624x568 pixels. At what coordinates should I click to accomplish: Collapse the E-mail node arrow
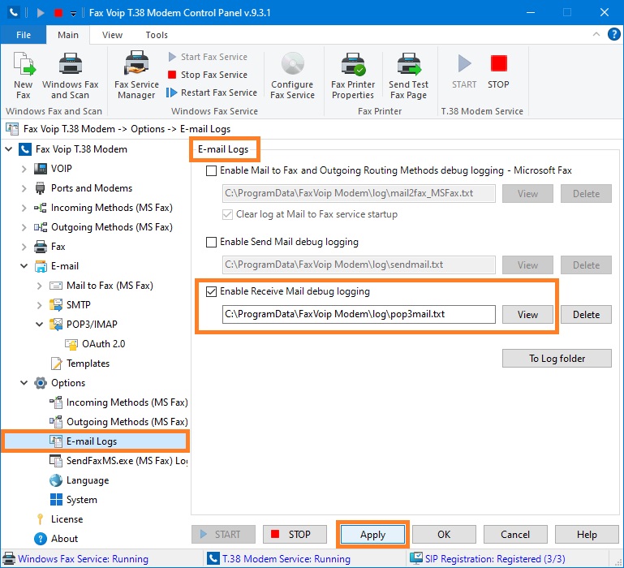24,266
